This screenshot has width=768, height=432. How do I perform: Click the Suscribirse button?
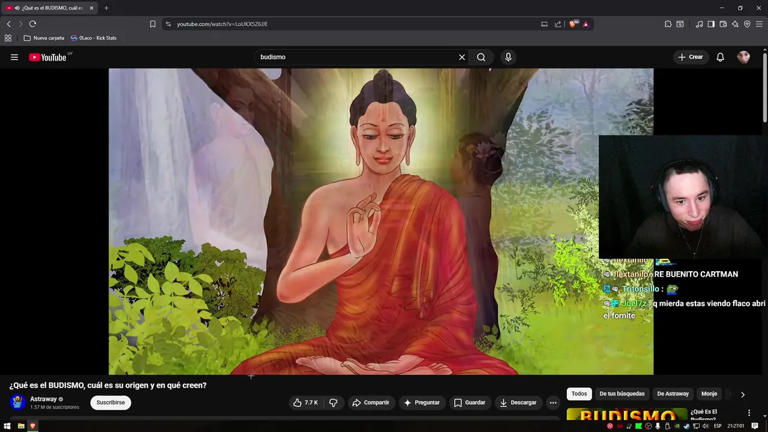(x=110, y=403)
